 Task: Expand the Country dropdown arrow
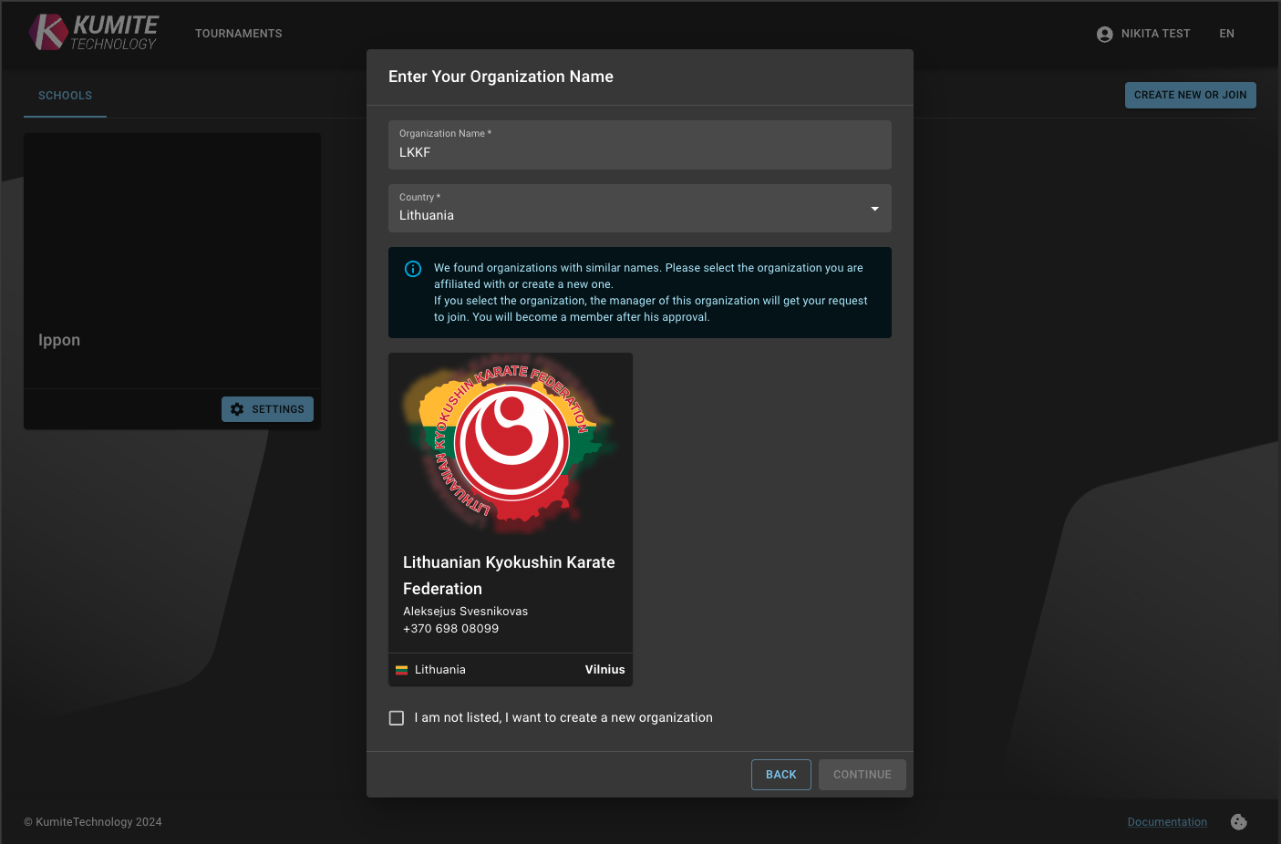874,209
